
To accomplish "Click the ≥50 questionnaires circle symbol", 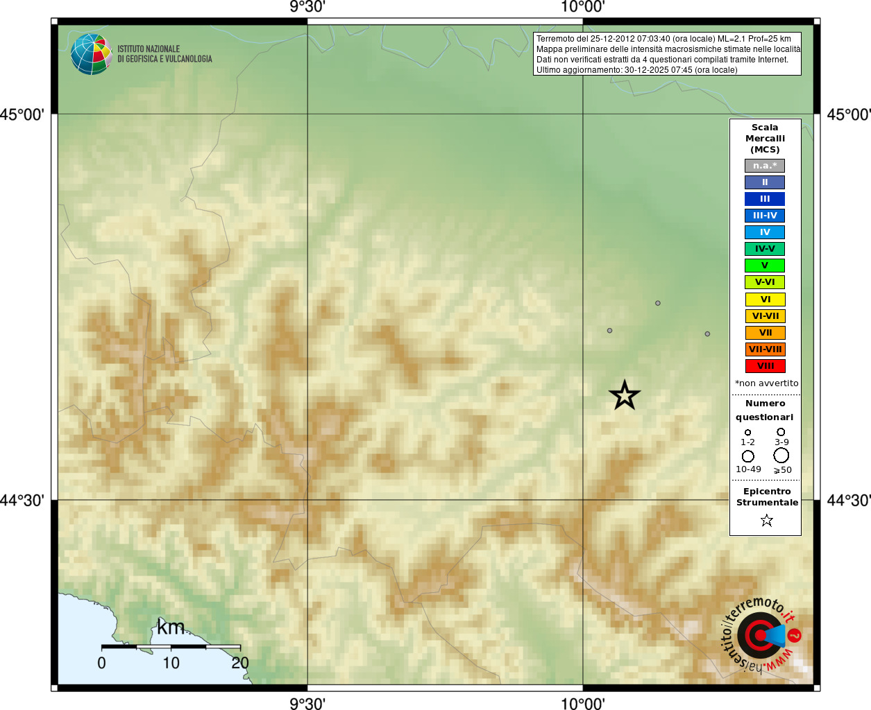I will (x=781, y=456).
